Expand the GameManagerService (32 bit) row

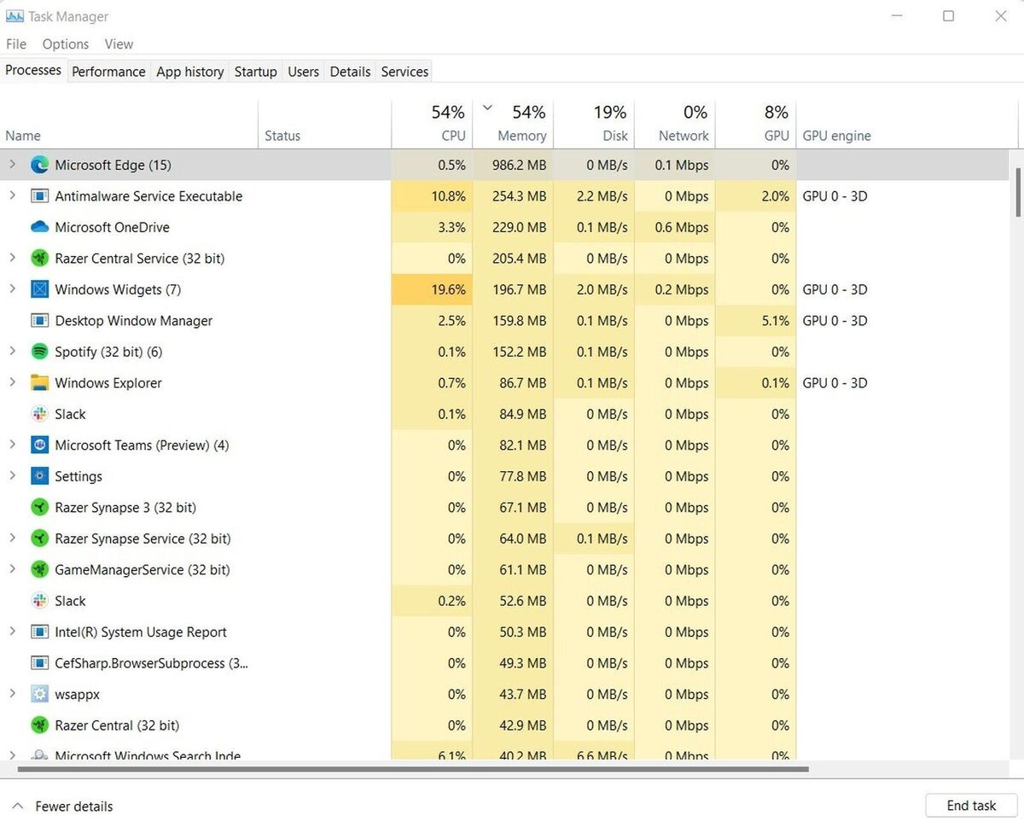(x=12, y=570)
